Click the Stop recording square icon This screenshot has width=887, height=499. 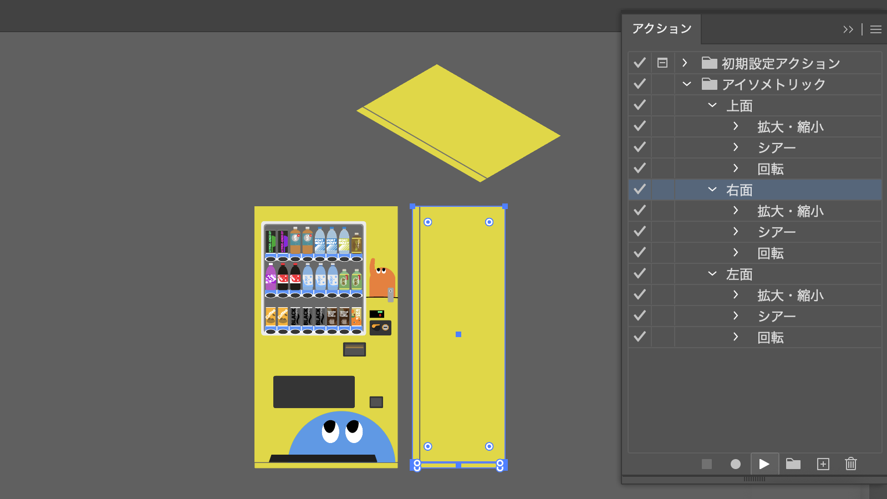[706, 464]
